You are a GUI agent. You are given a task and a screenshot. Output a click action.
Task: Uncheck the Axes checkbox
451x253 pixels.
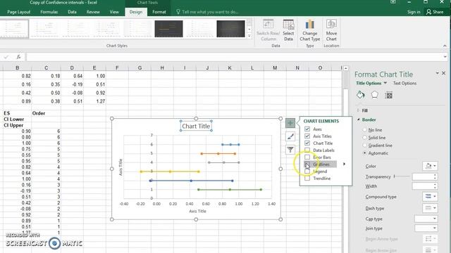coord(307,129)
